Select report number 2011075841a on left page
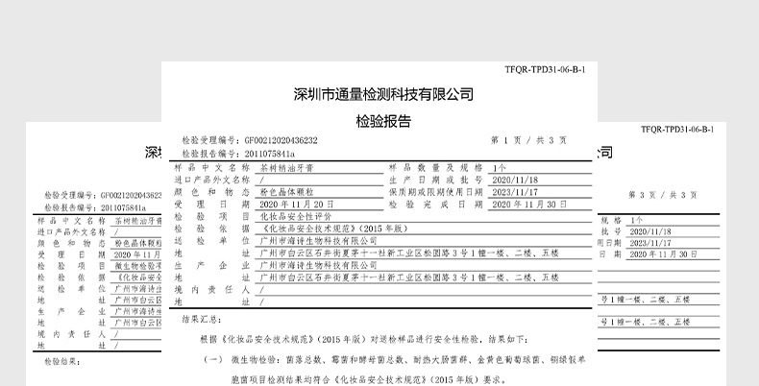The image size is (759, 386). (x=123, y=208)
